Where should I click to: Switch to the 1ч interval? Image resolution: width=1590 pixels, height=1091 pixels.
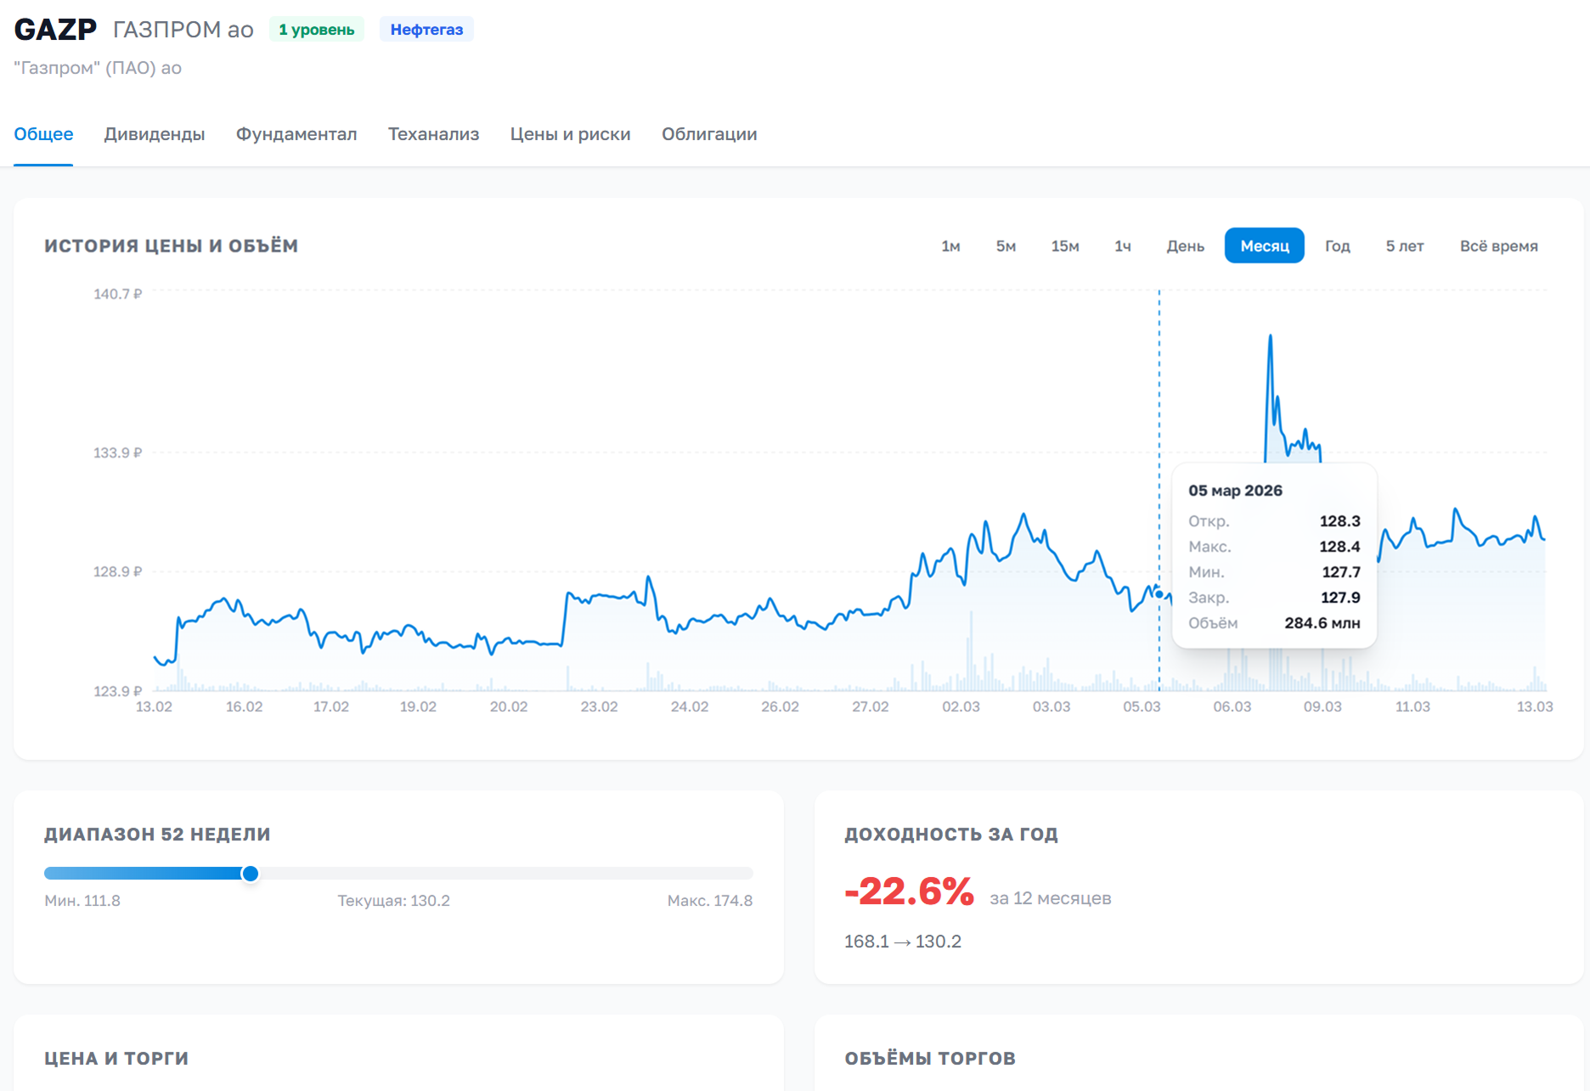1122,246
